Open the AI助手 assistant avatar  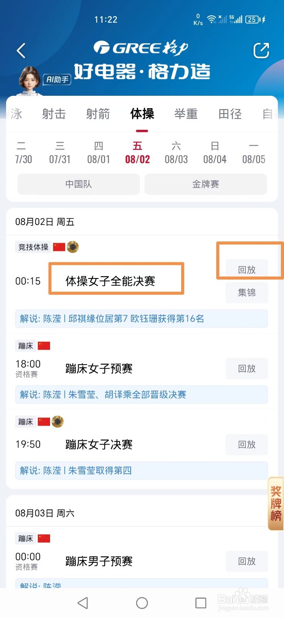(x=30, y=80)
